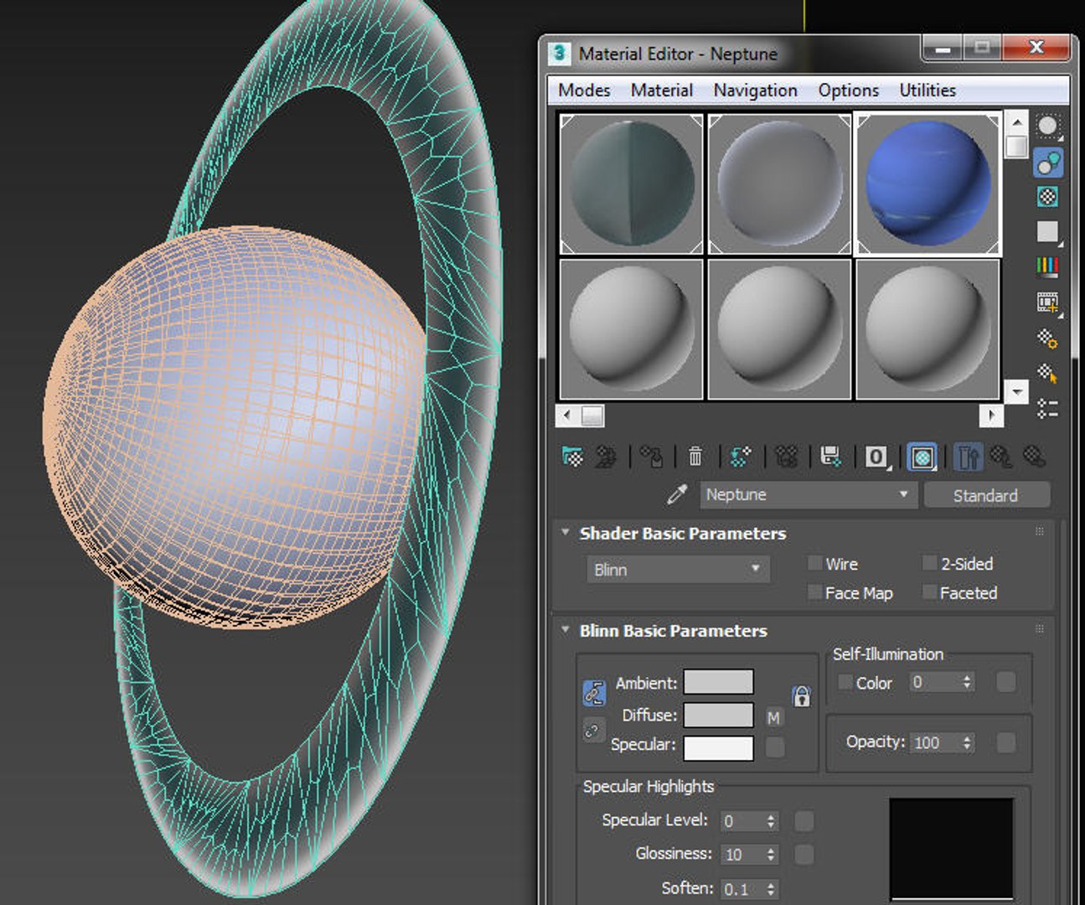Click the Glossiness spinner arrows
1085x905 pixels.
click(x=771, y=855)
